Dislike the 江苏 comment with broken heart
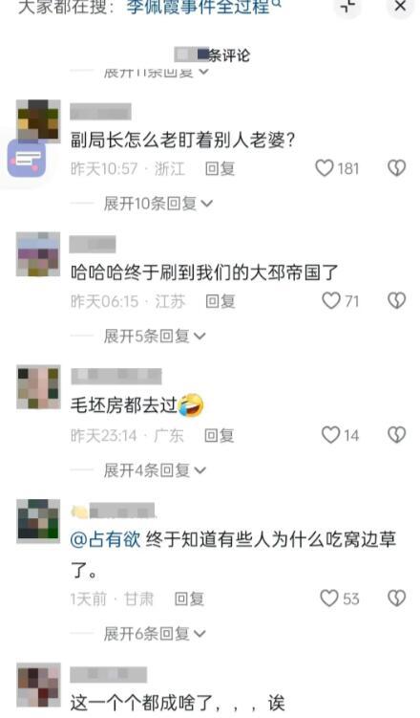The width and height of the screenshot is (420, 718). coord(396,301)
